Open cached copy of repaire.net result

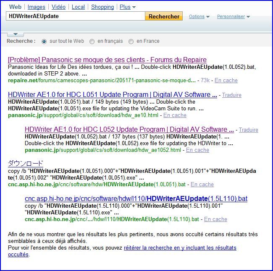pyautogui.click(x=226, y=81)
